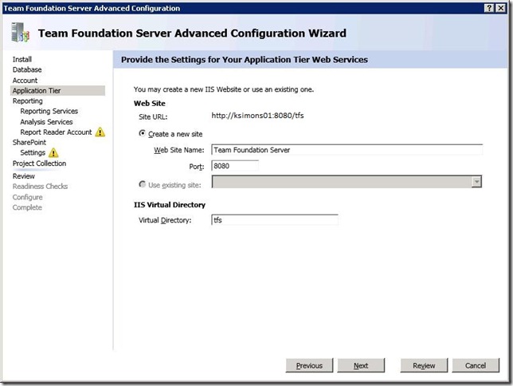
Task: Go to the Install step
Action: click(x=22, y=60)
